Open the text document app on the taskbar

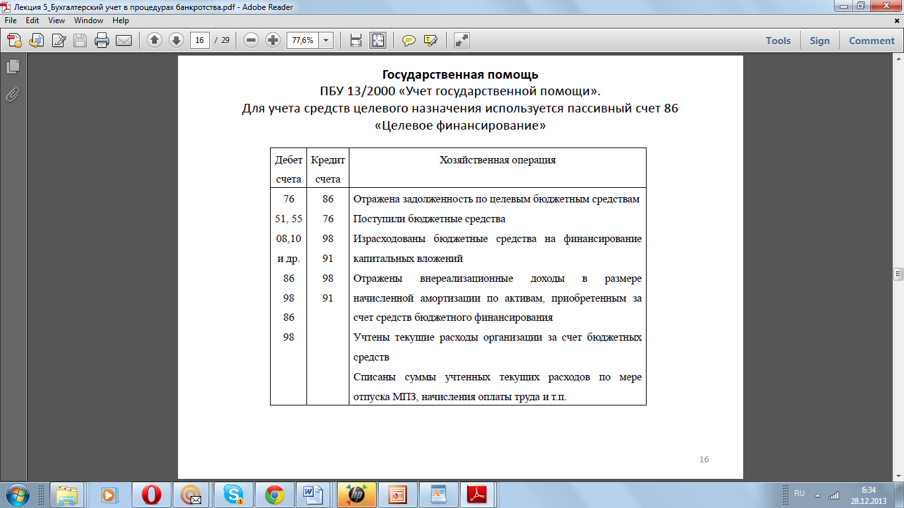pos(439,494)
